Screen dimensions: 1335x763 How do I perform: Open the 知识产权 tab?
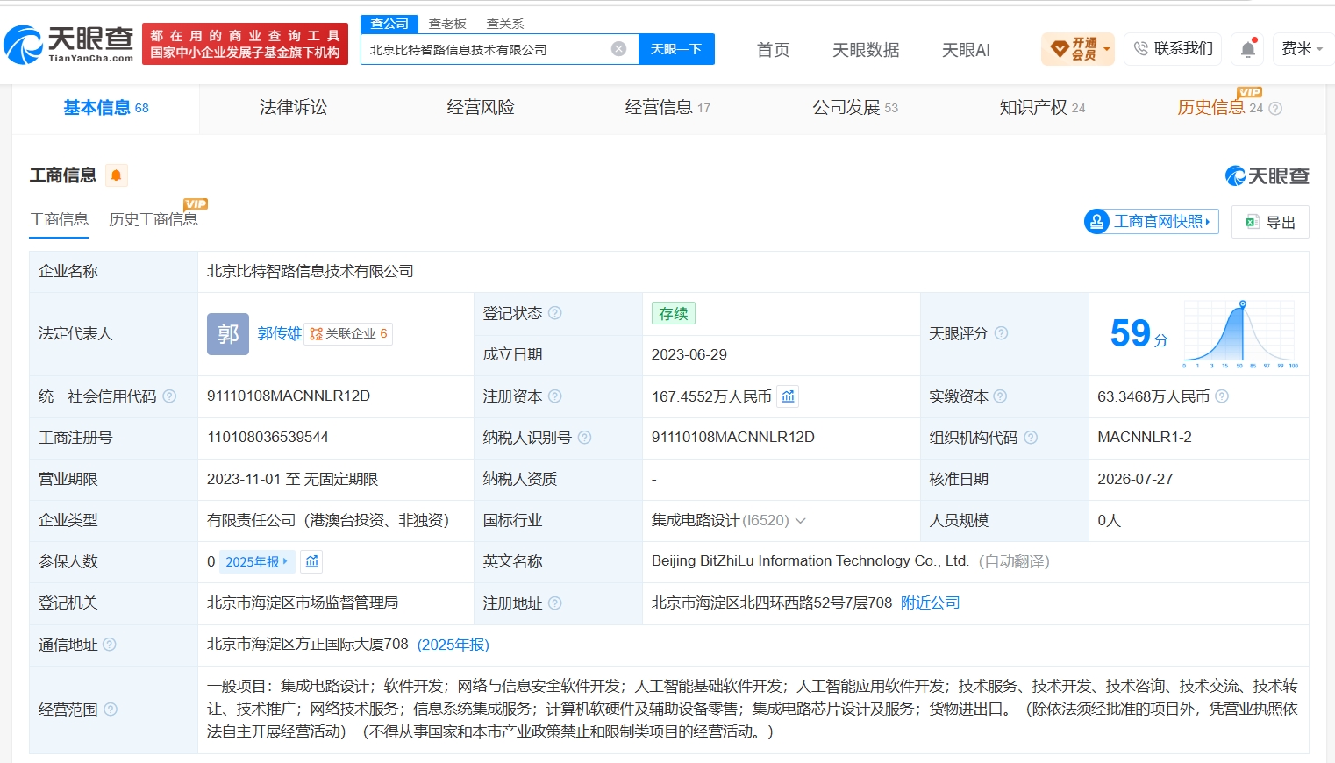pyautogui.click(x=1042, y=108)
